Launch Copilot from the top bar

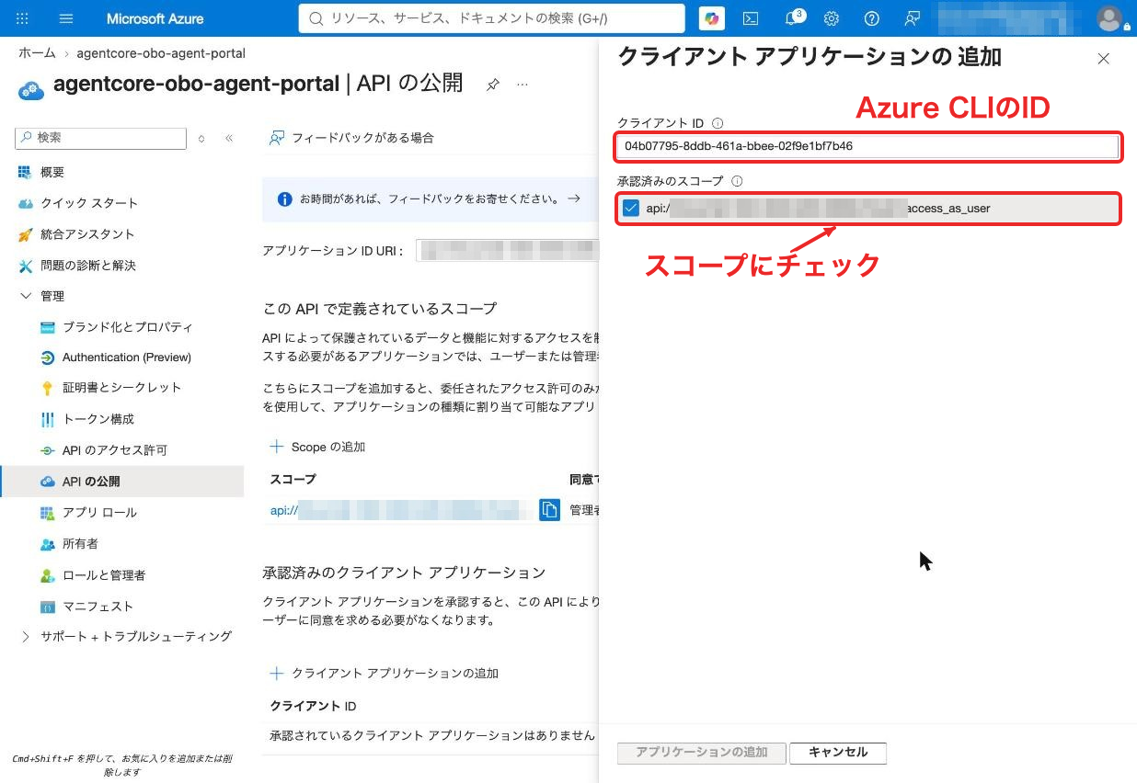711,18
